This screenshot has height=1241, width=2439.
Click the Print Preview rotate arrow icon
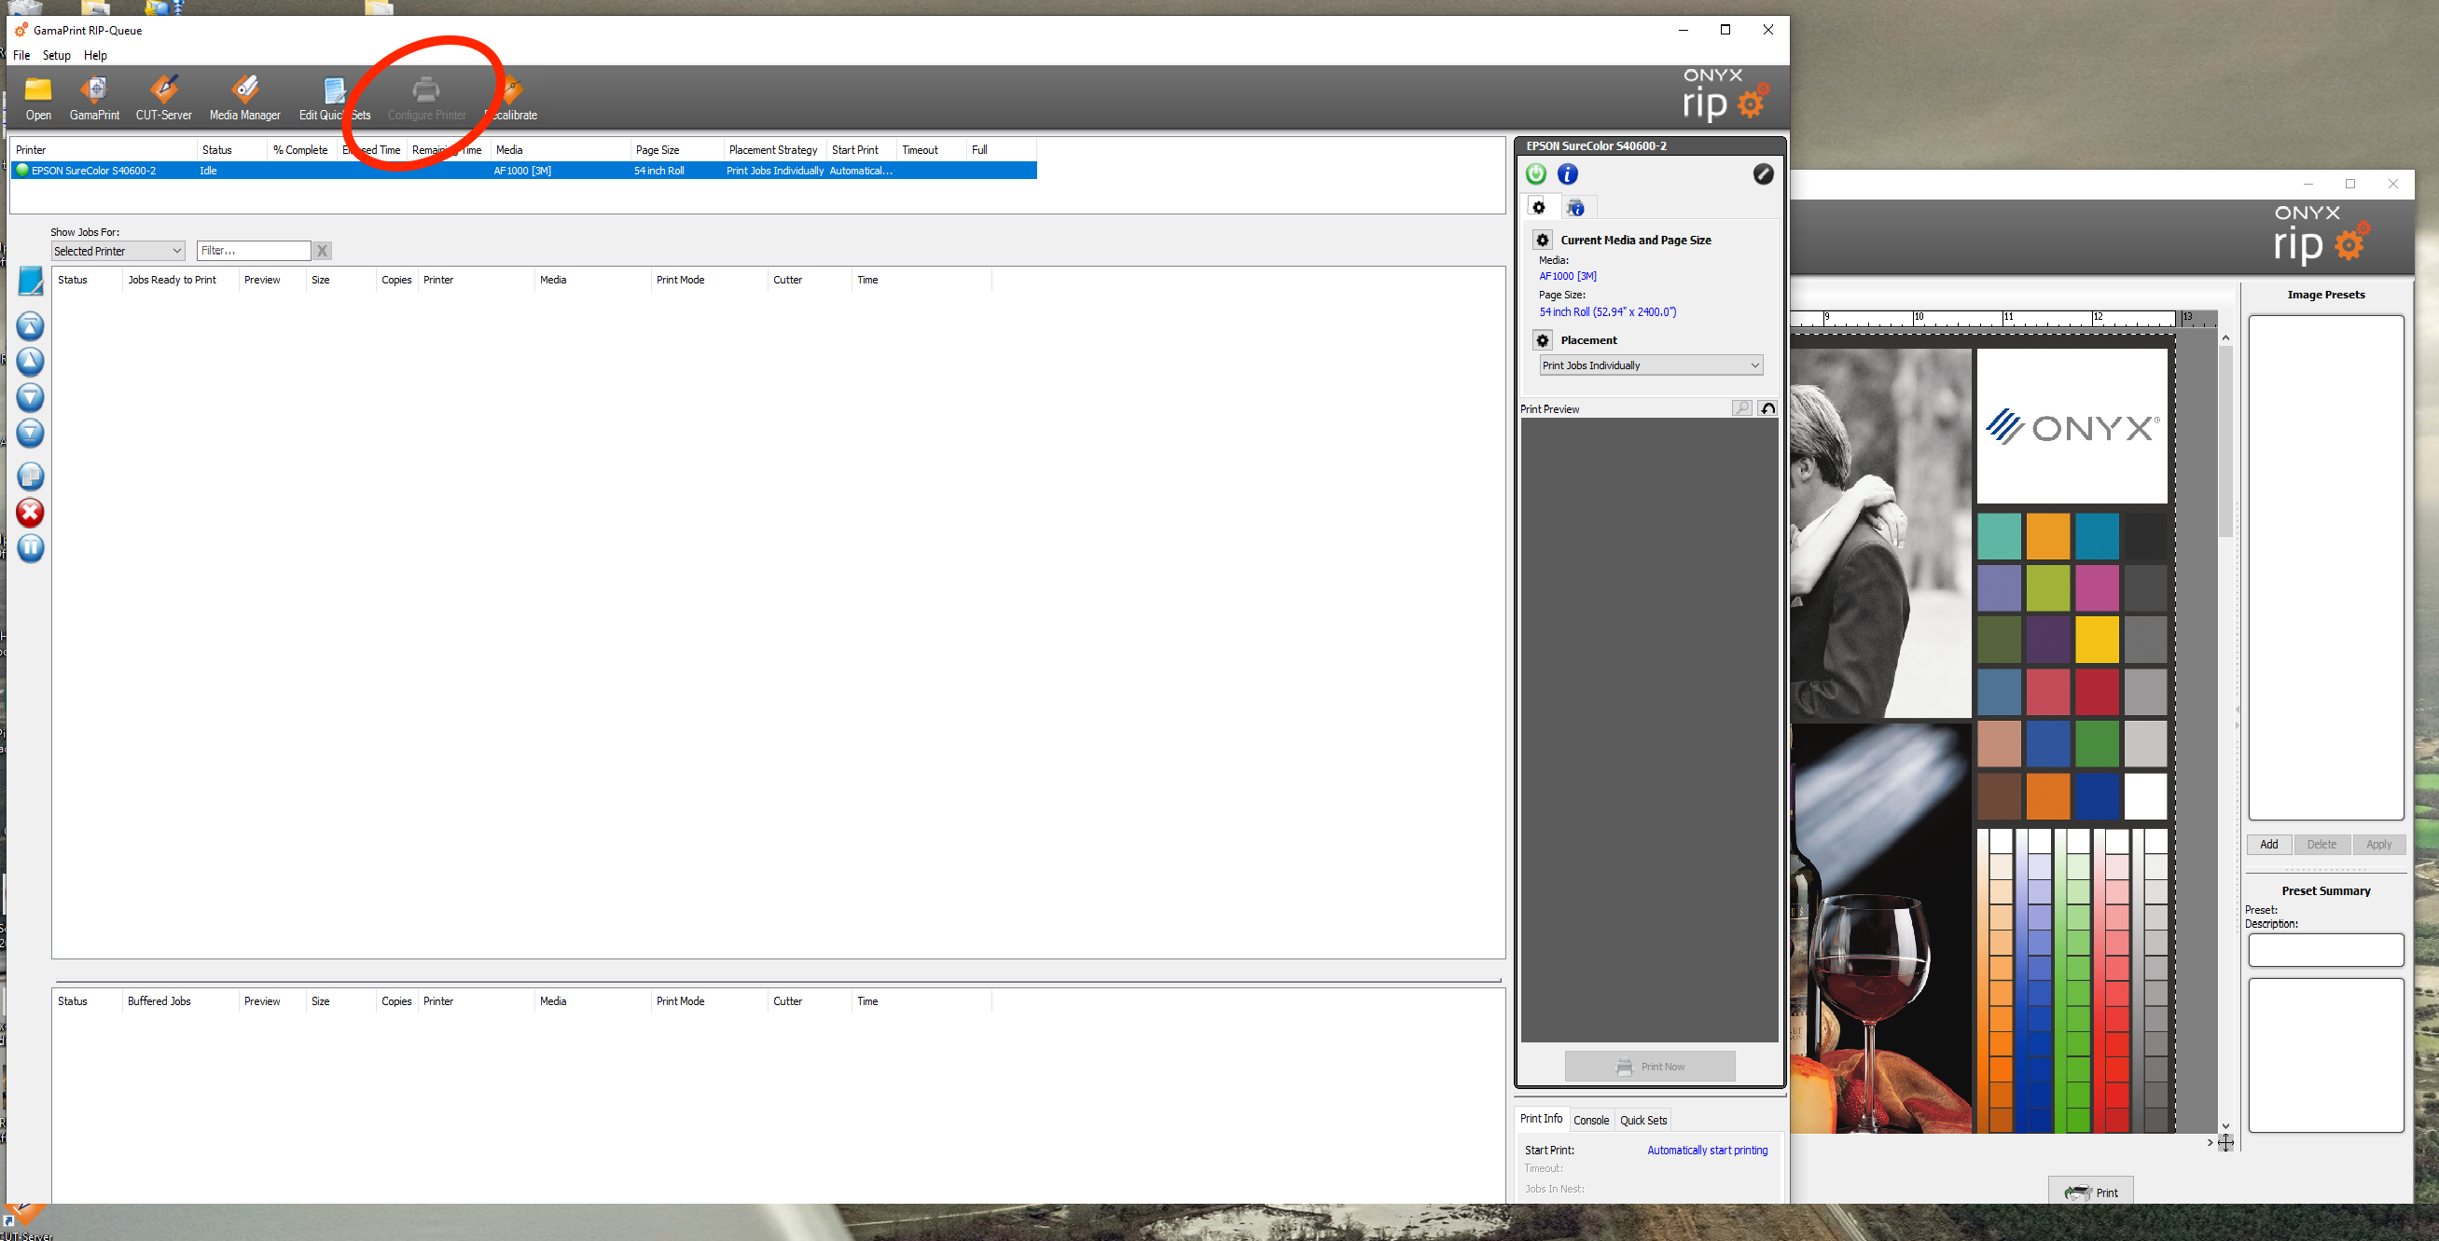click(x=1767, y=409)
